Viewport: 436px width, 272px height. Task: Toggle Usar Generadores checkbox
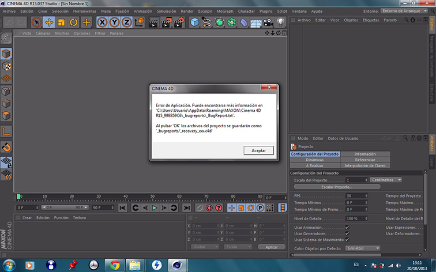[347, 233]
